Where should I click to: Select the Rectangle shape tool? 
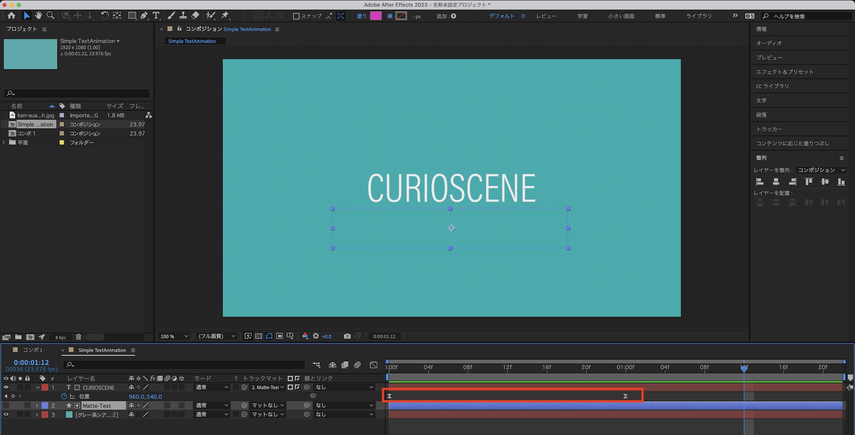[132, 16]
